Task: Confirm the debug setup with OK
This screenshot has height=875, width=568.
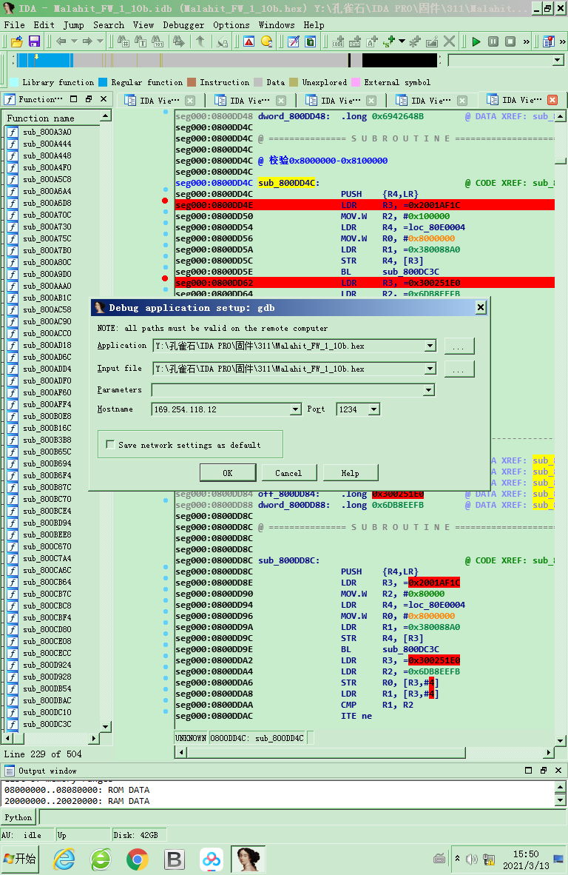Action: coord(228,472)
